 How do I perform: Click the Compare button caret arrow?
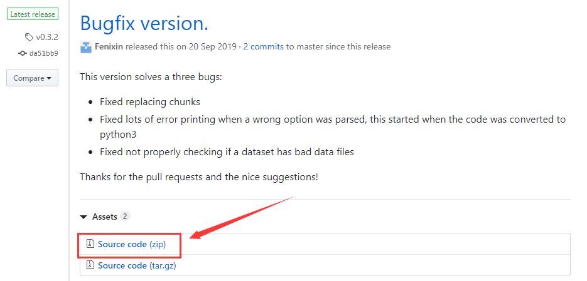(49, 78)
